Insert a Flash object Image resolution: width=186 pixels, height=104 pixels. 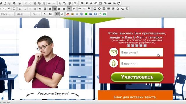pos(99,9)
